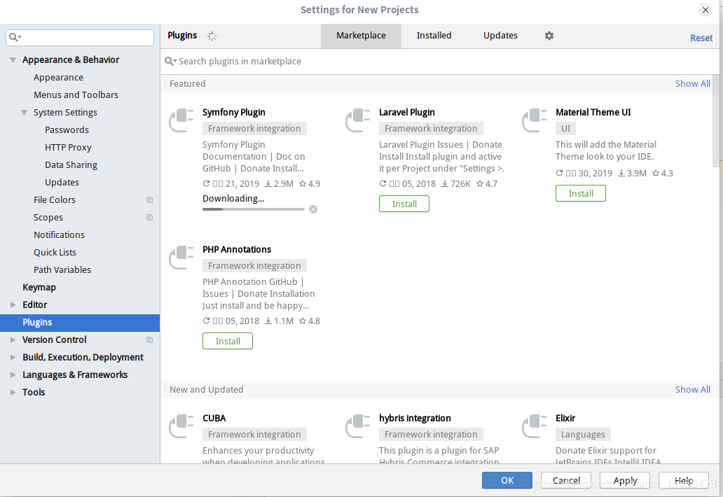The height and width of the screenshot is (497, 723).
Task: Collapse the Appearance & Behavior section
Action: (13, 60)
